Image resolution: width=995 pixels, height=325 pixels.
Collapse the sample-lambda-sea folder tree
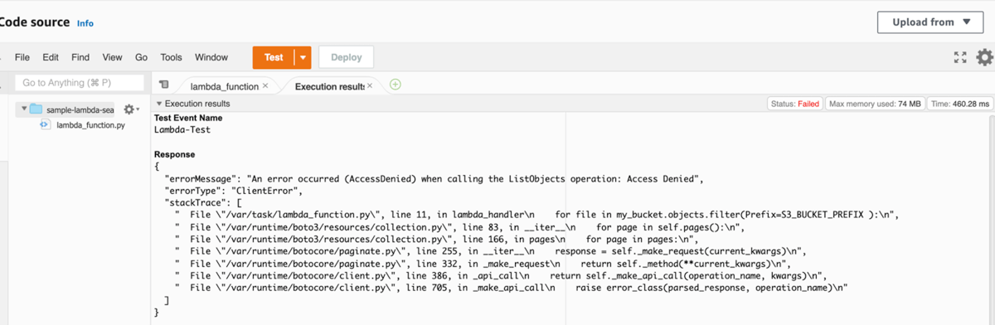click(x=24, y=109)
